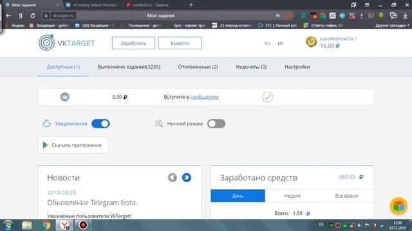Show next news with right arrow
Image resolution: width=412 pixels, height=231 pixels.
tap(187, 178)
